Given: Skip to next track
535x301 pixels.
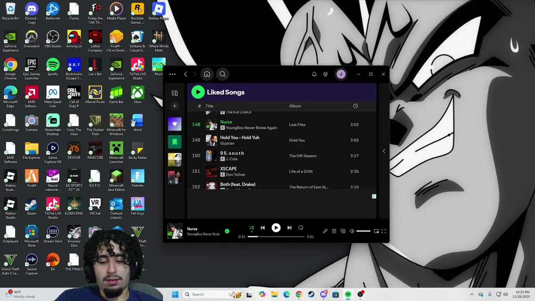Looking at the screenshot, I should [x=289, y=228].
